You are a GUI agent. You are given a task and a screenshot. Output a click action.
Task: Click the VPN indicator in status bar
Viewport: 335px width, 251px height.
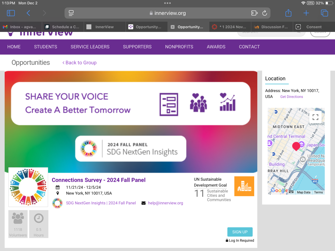pos(311,3)
